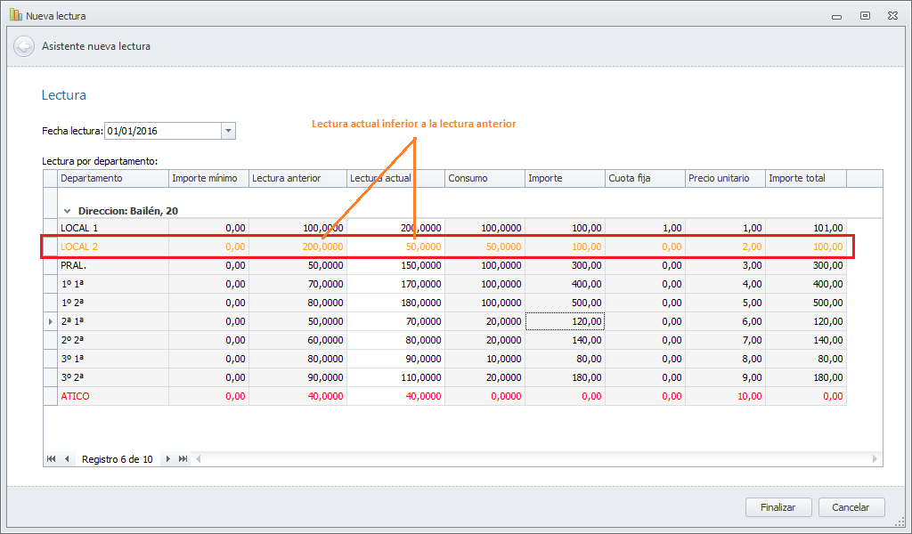Go to first record in navigator

click(x=53, y=459)
